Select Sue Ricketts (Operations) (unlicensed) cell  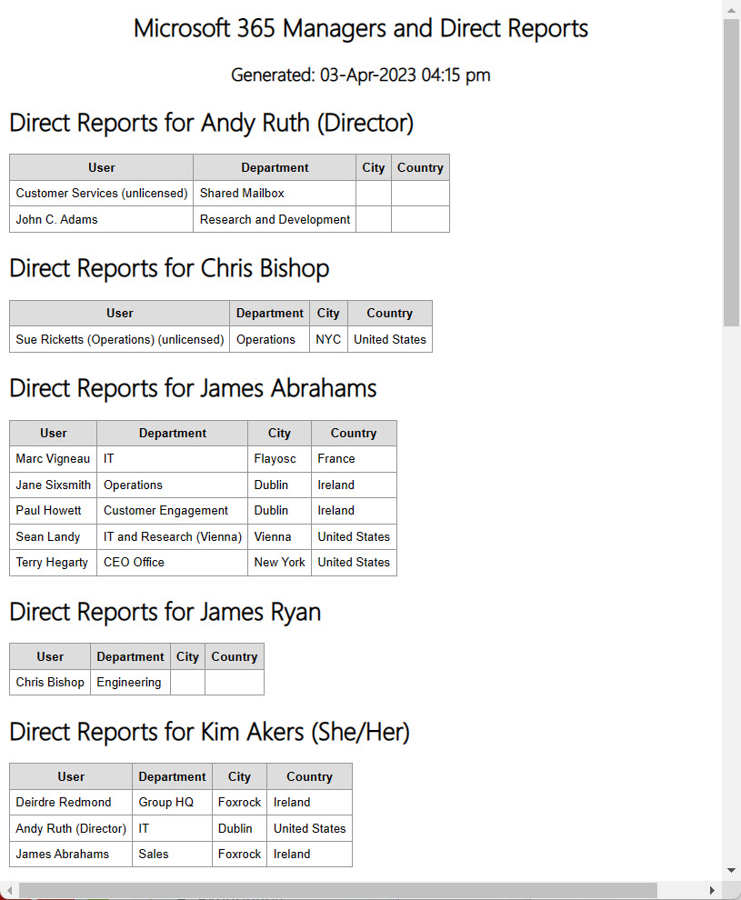tap(120, 339)
